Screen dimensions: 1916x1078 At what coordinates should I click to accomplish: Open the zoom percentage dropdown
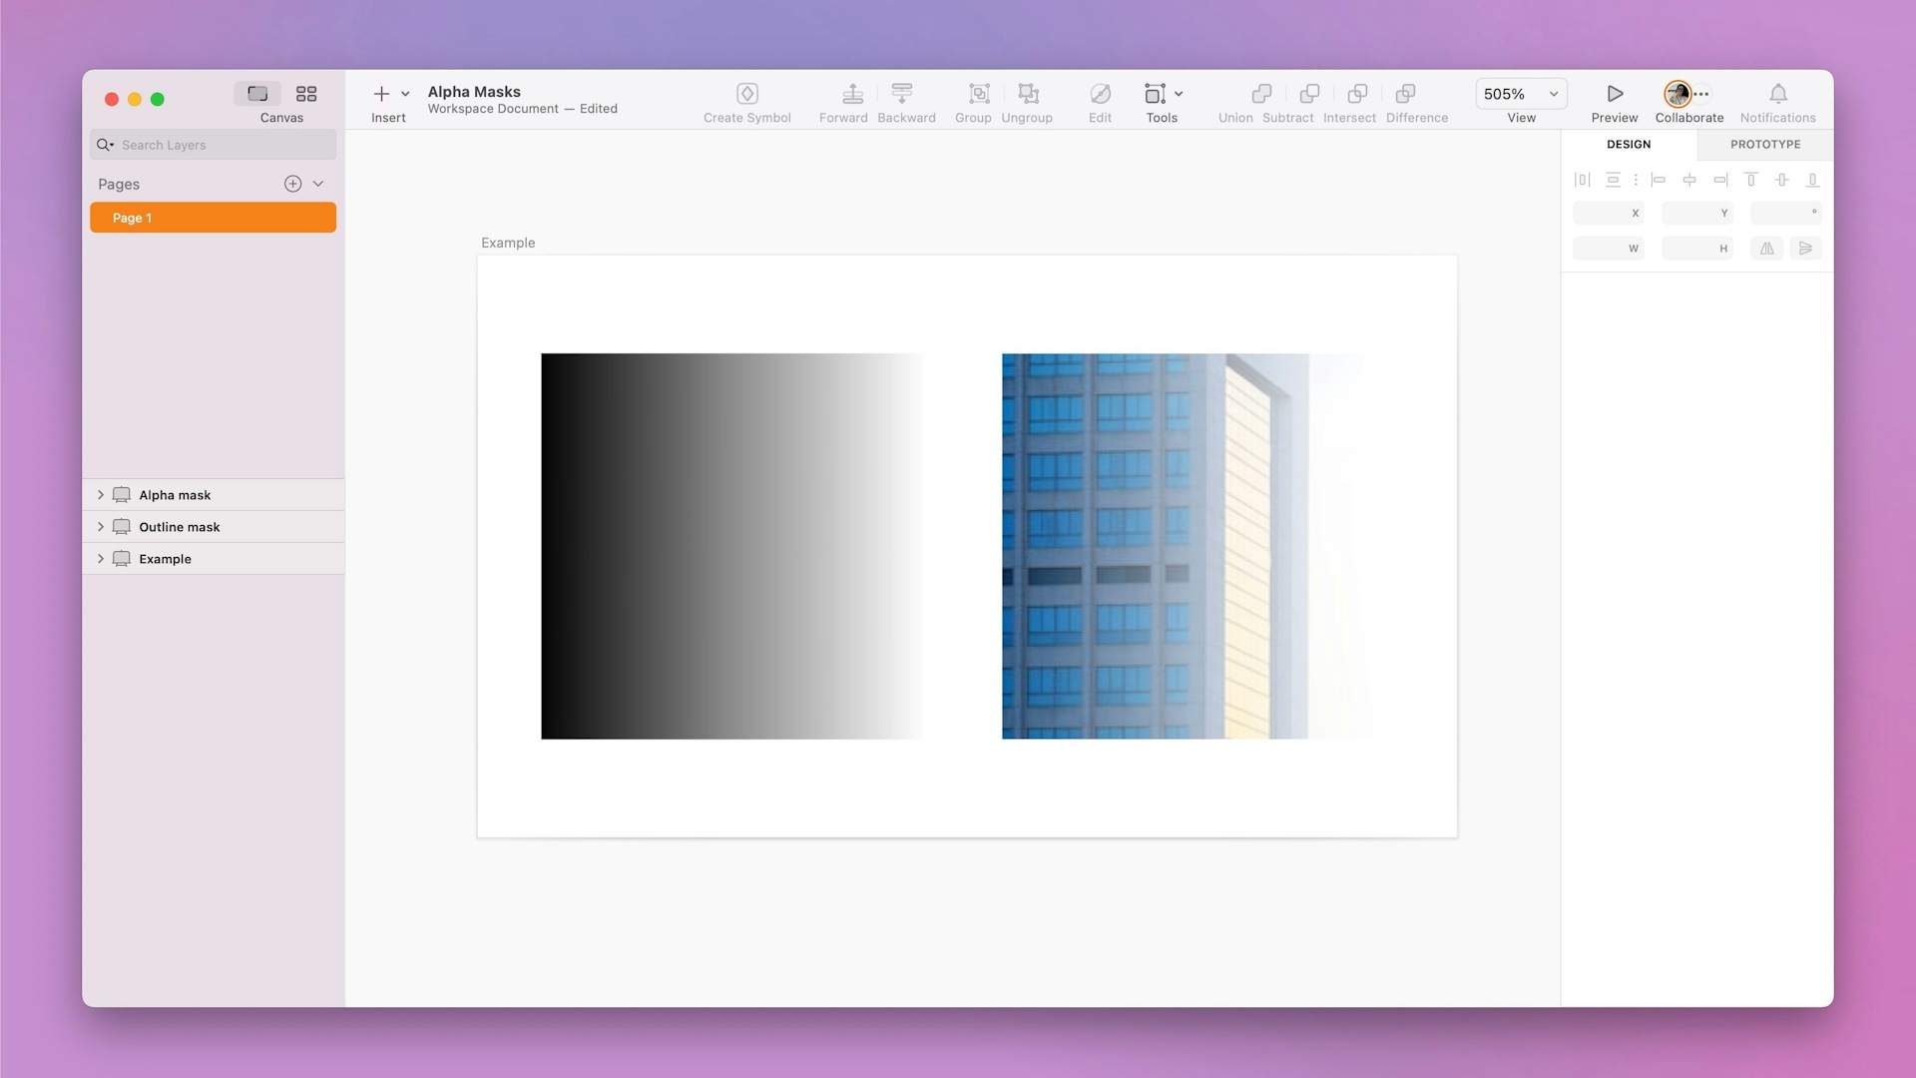[x=1553, y=94]
